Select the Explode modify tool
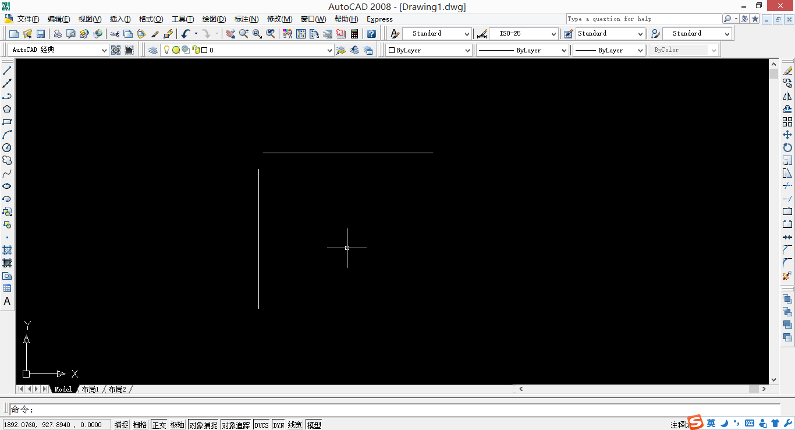Viewport: 795px width, 430px height. tap(787, 276)
